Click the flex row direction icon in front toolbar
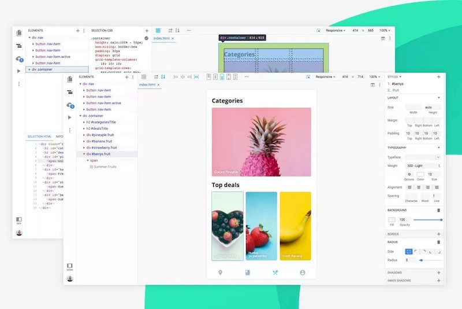462x309 pixels. coord(156,77)
